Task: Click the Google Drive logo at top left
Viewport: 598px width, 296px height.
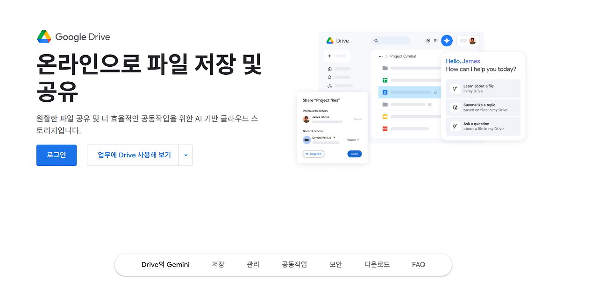Action: 73,37
